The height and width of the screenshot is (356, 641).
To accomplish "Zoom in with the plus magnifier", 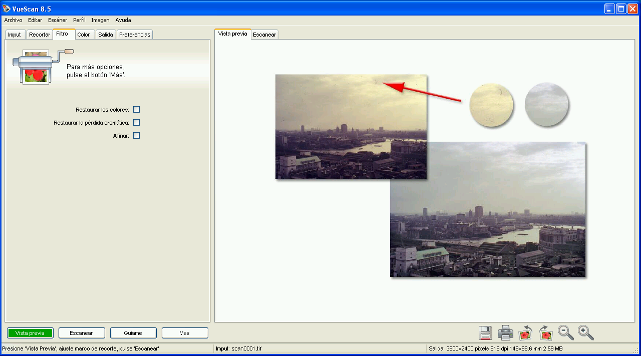I will 586,332.
